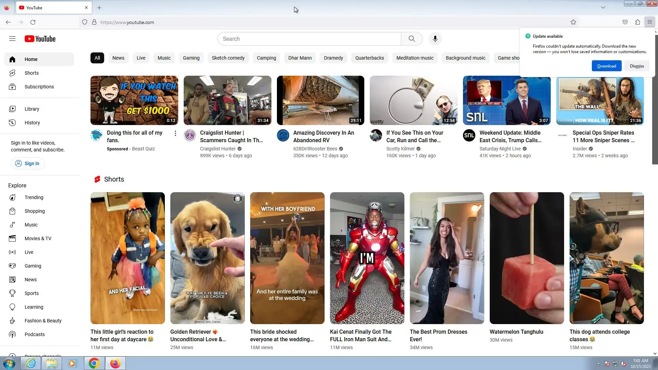The image size is (658, 370).
Task: Open the Trending explore section
Action: tap(34, 197)
